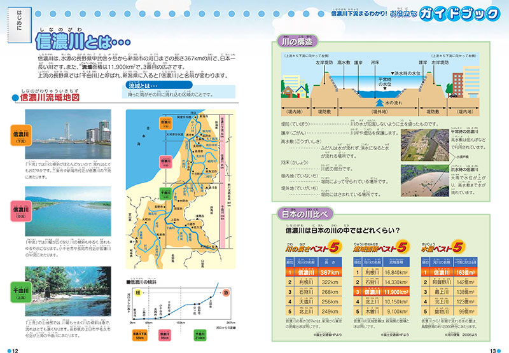The height and width of the screenshot is (353, 509).
Task: Open aerial photo of 平常時の信濃川
Action: coord(425,145)
